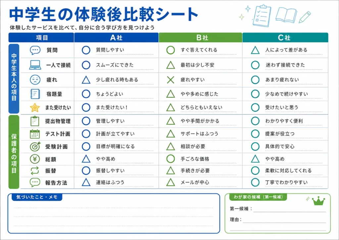Click the A社 text ちょうどよい

[110, 94]
